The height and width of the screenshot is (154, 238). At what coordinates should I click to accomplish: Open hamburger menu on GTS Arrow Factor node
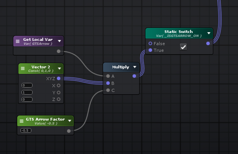pos(22,121)
